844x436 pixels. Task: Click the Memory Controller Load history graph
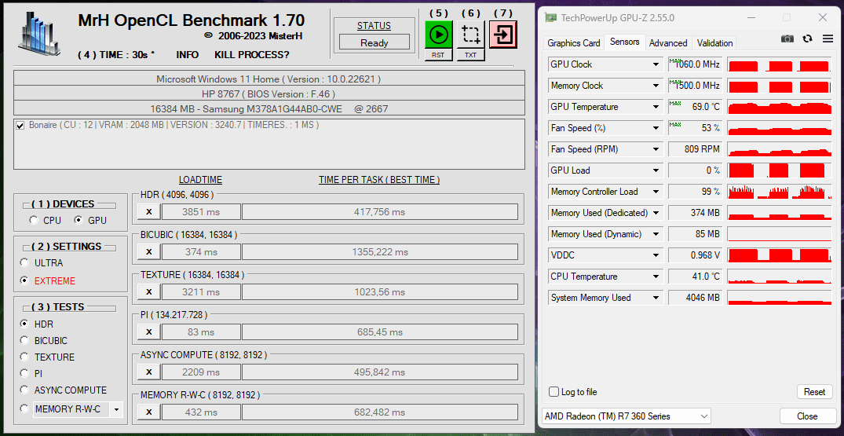779,192
